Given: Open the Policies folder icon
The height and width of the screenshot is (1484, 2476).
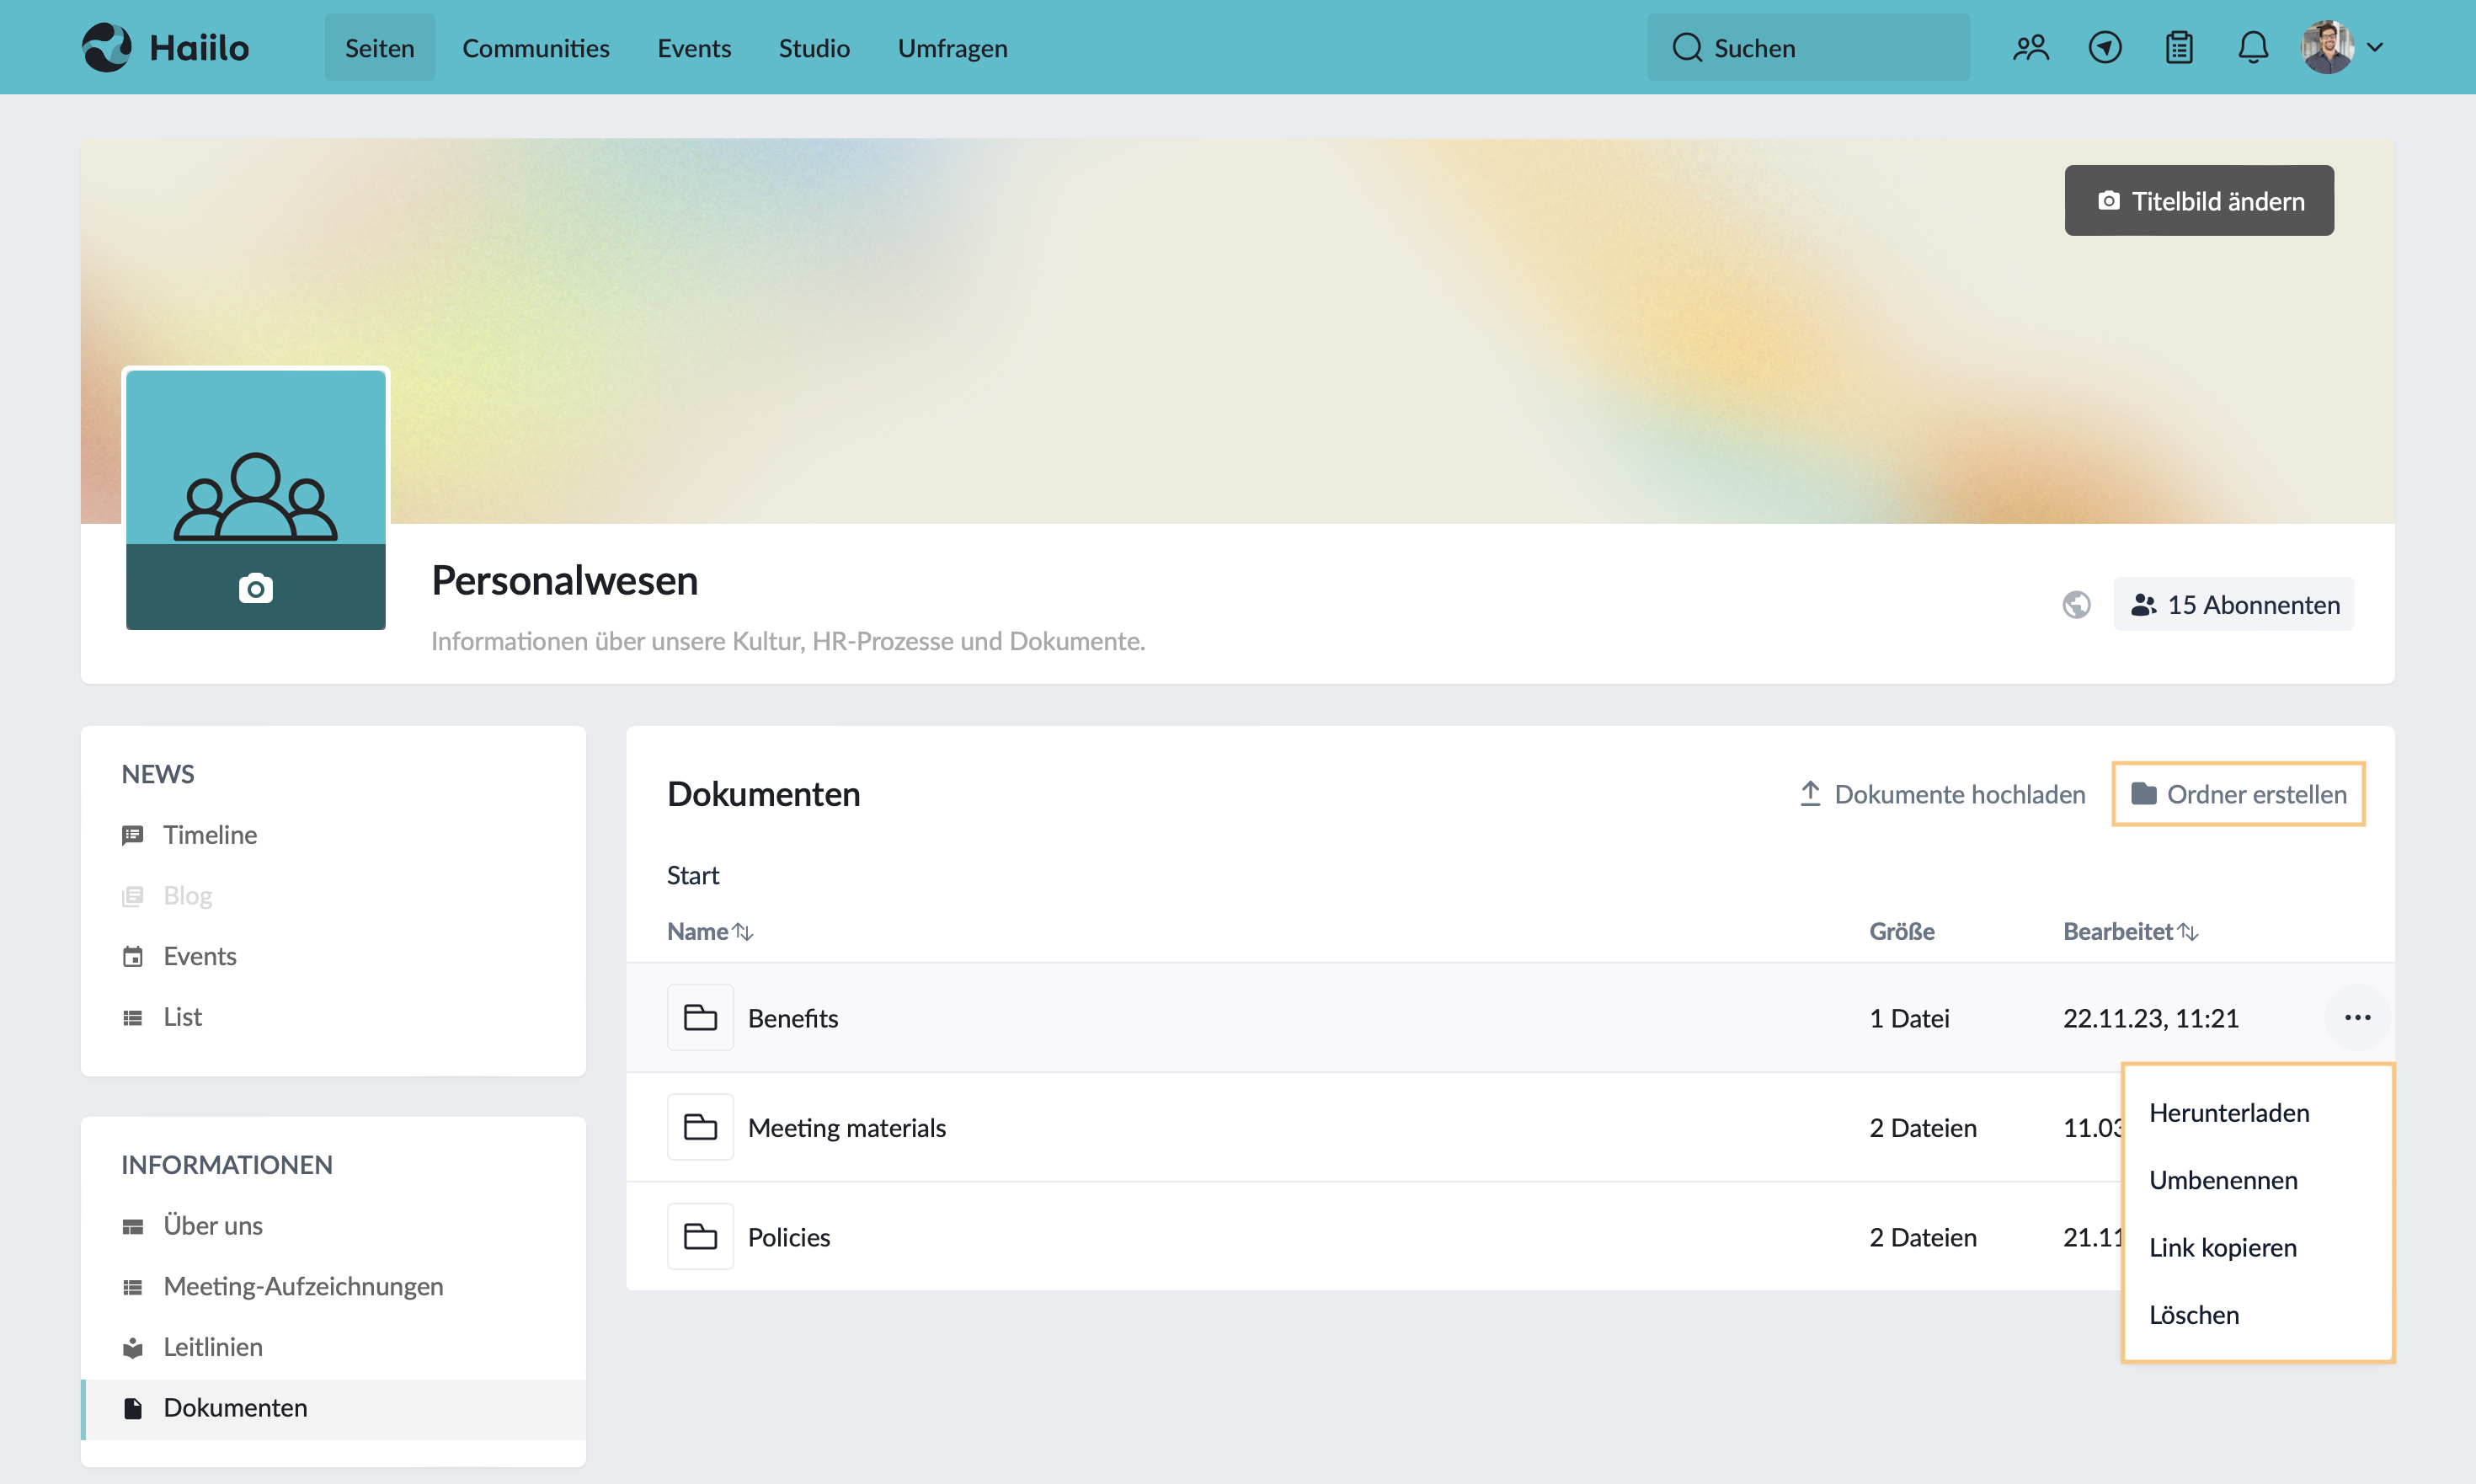Looking at the screenshot, I should (700, 1237).
